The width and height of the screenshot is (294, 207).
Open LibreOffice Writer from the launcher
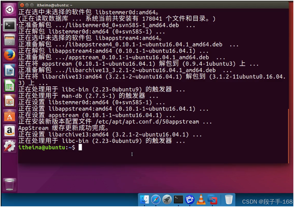tap(9, 70)
